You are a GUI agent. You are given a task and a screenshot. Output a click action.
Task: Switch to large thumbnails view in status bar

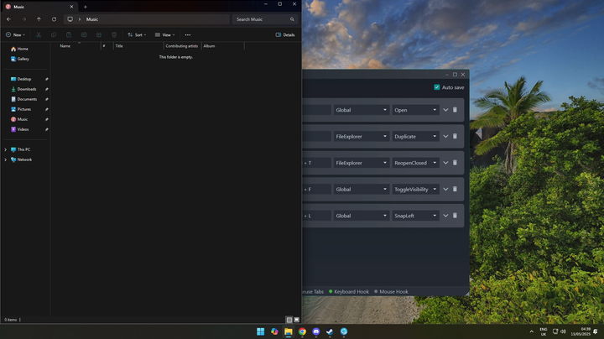click(x=296, y=320)
